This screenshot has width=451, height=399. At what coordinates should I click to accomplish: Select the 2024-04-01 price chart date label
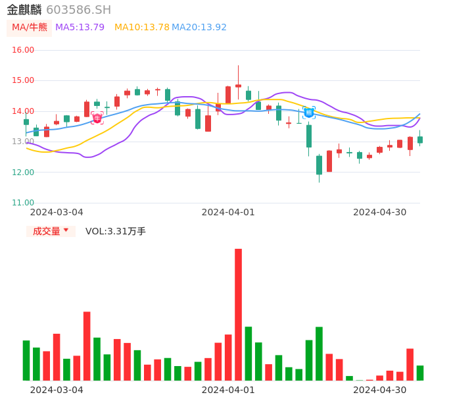[228, 212]
